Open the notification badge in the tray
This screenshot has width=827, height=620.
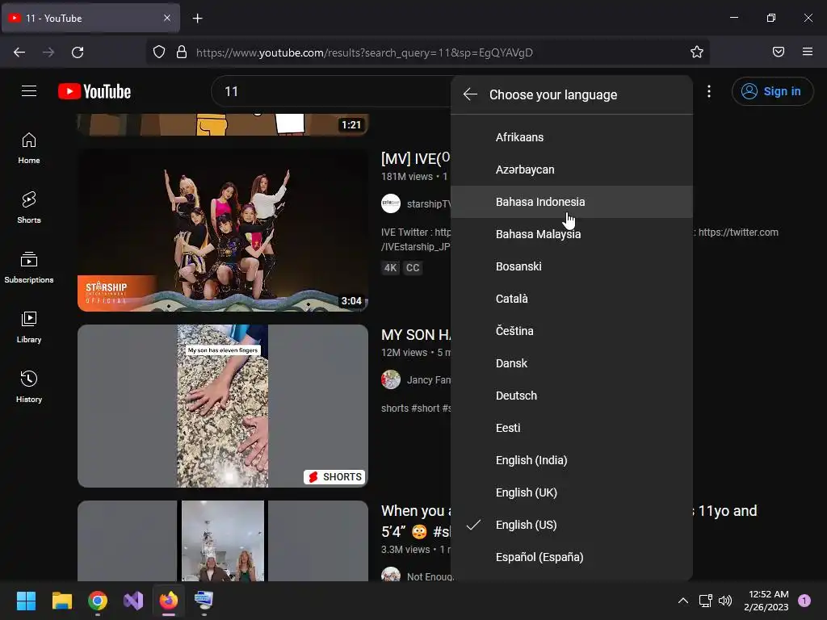click(804, 600)
